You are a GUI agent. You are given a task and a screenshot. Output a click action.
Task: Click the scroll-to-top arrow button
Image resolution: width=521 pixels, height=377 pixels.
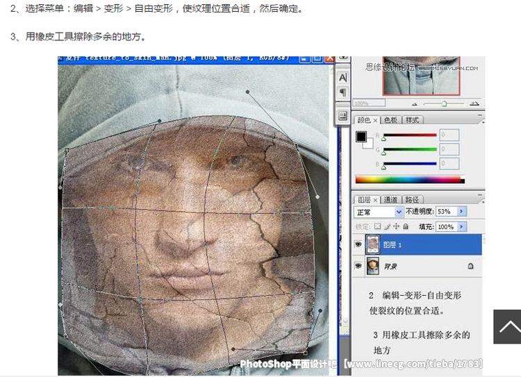point(508,326)
